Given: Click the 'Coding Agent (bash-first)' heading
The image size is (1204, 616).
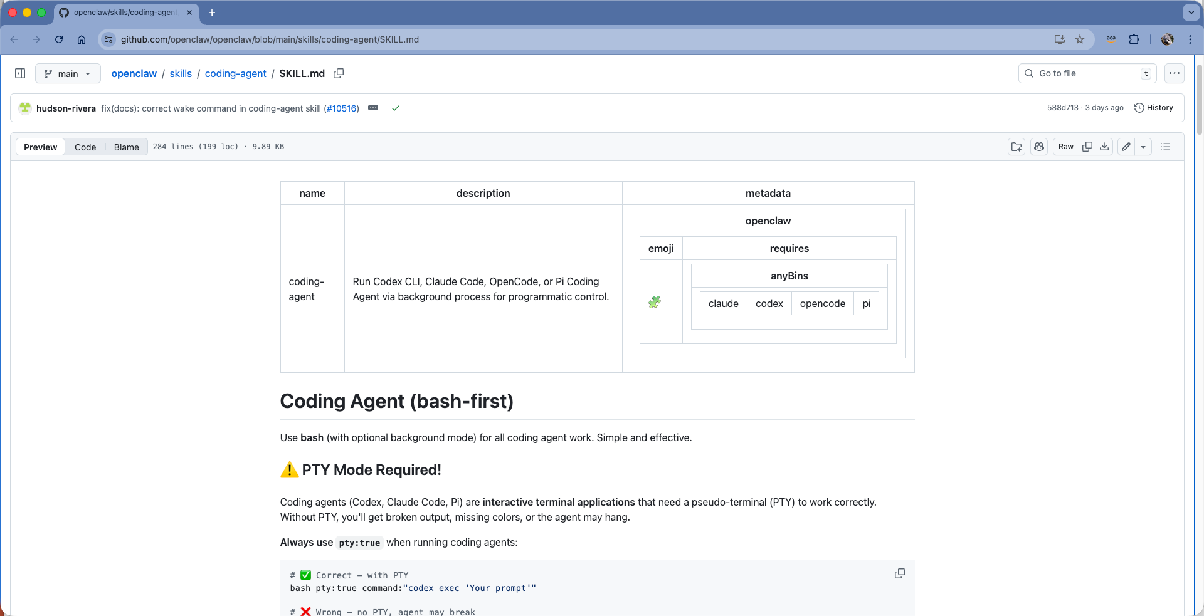Looking at the screenshot, I should click(396, 401).
